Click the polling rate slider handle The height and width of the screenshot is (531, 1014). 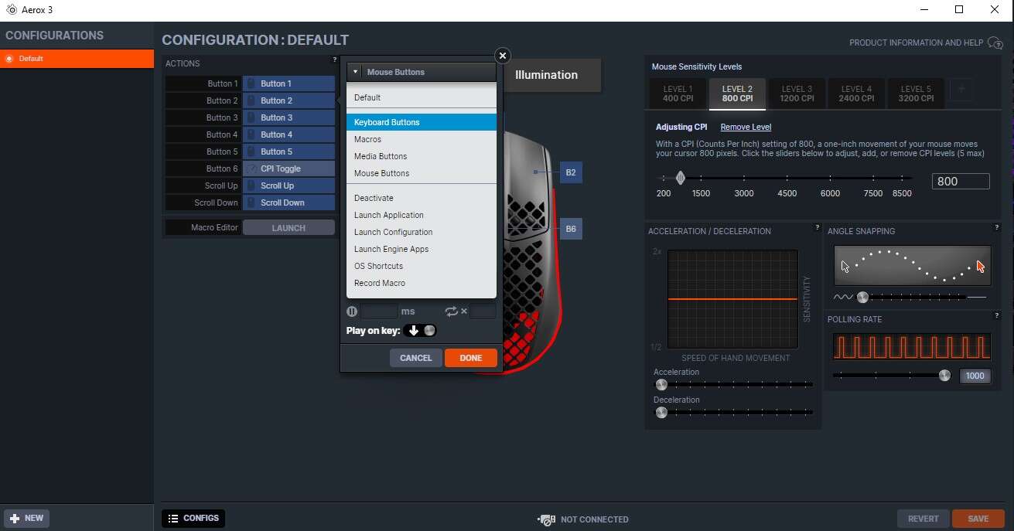point(944,376)
